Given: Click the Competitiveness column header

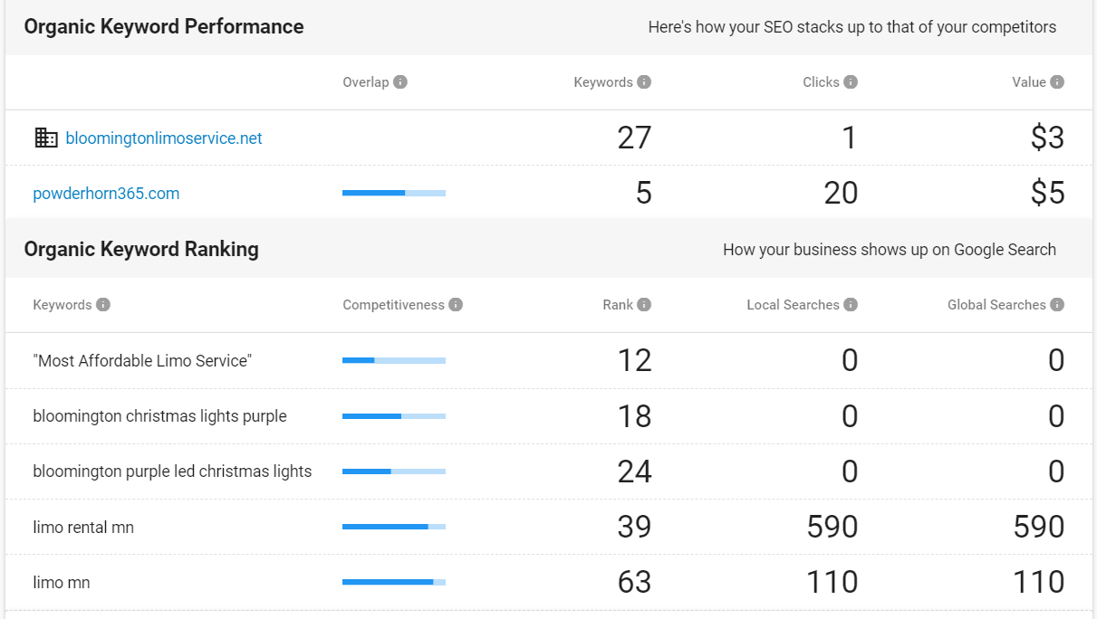Looking at the screenshot, I should coord(393,305).
